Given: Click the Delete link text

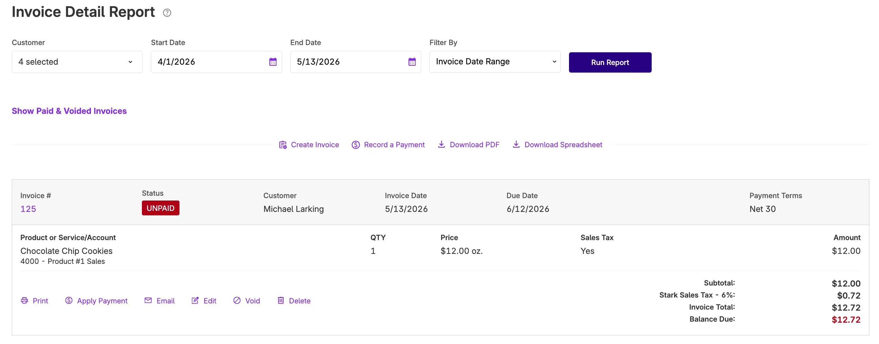Looking at the screenshot, I should click(300, 301).
